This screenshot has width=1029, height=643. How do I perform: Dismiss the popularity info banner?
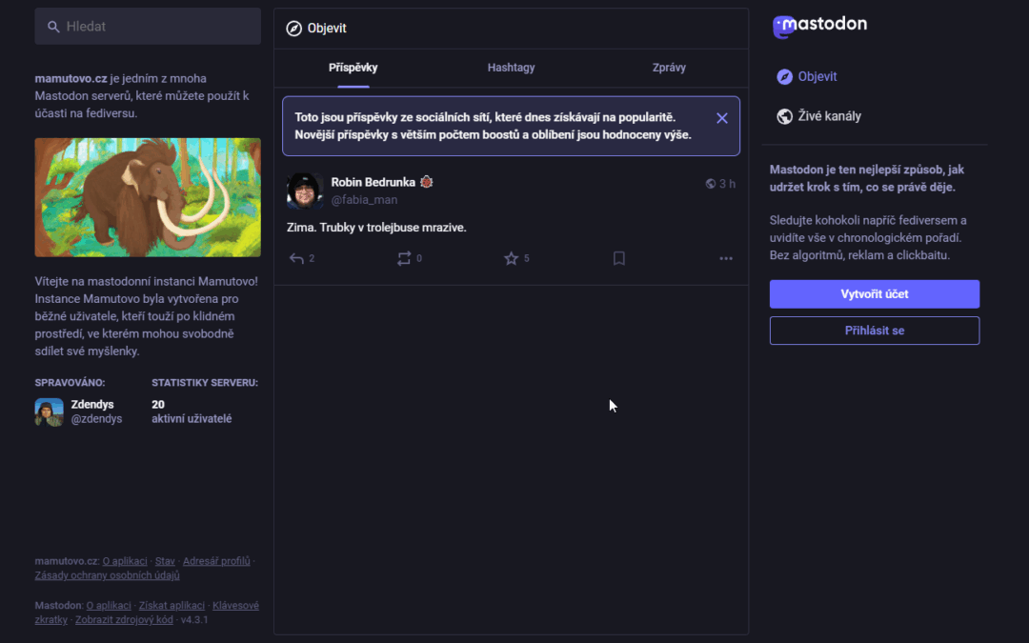(721, 117)
